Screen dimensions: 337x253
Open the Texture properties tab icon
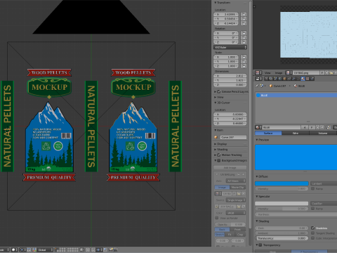pyautogui.click(x=308, y=79)
